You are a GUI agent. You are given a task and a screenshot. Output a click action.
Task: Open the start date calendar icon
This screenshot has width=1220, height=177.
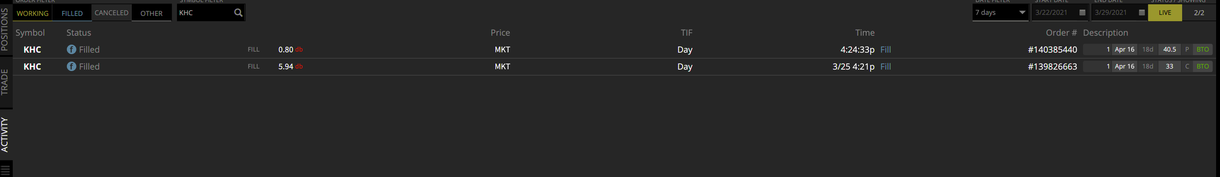pos(1082,13)
